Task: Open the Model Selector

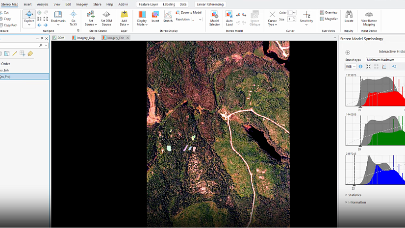Action: tap(214, 18)
